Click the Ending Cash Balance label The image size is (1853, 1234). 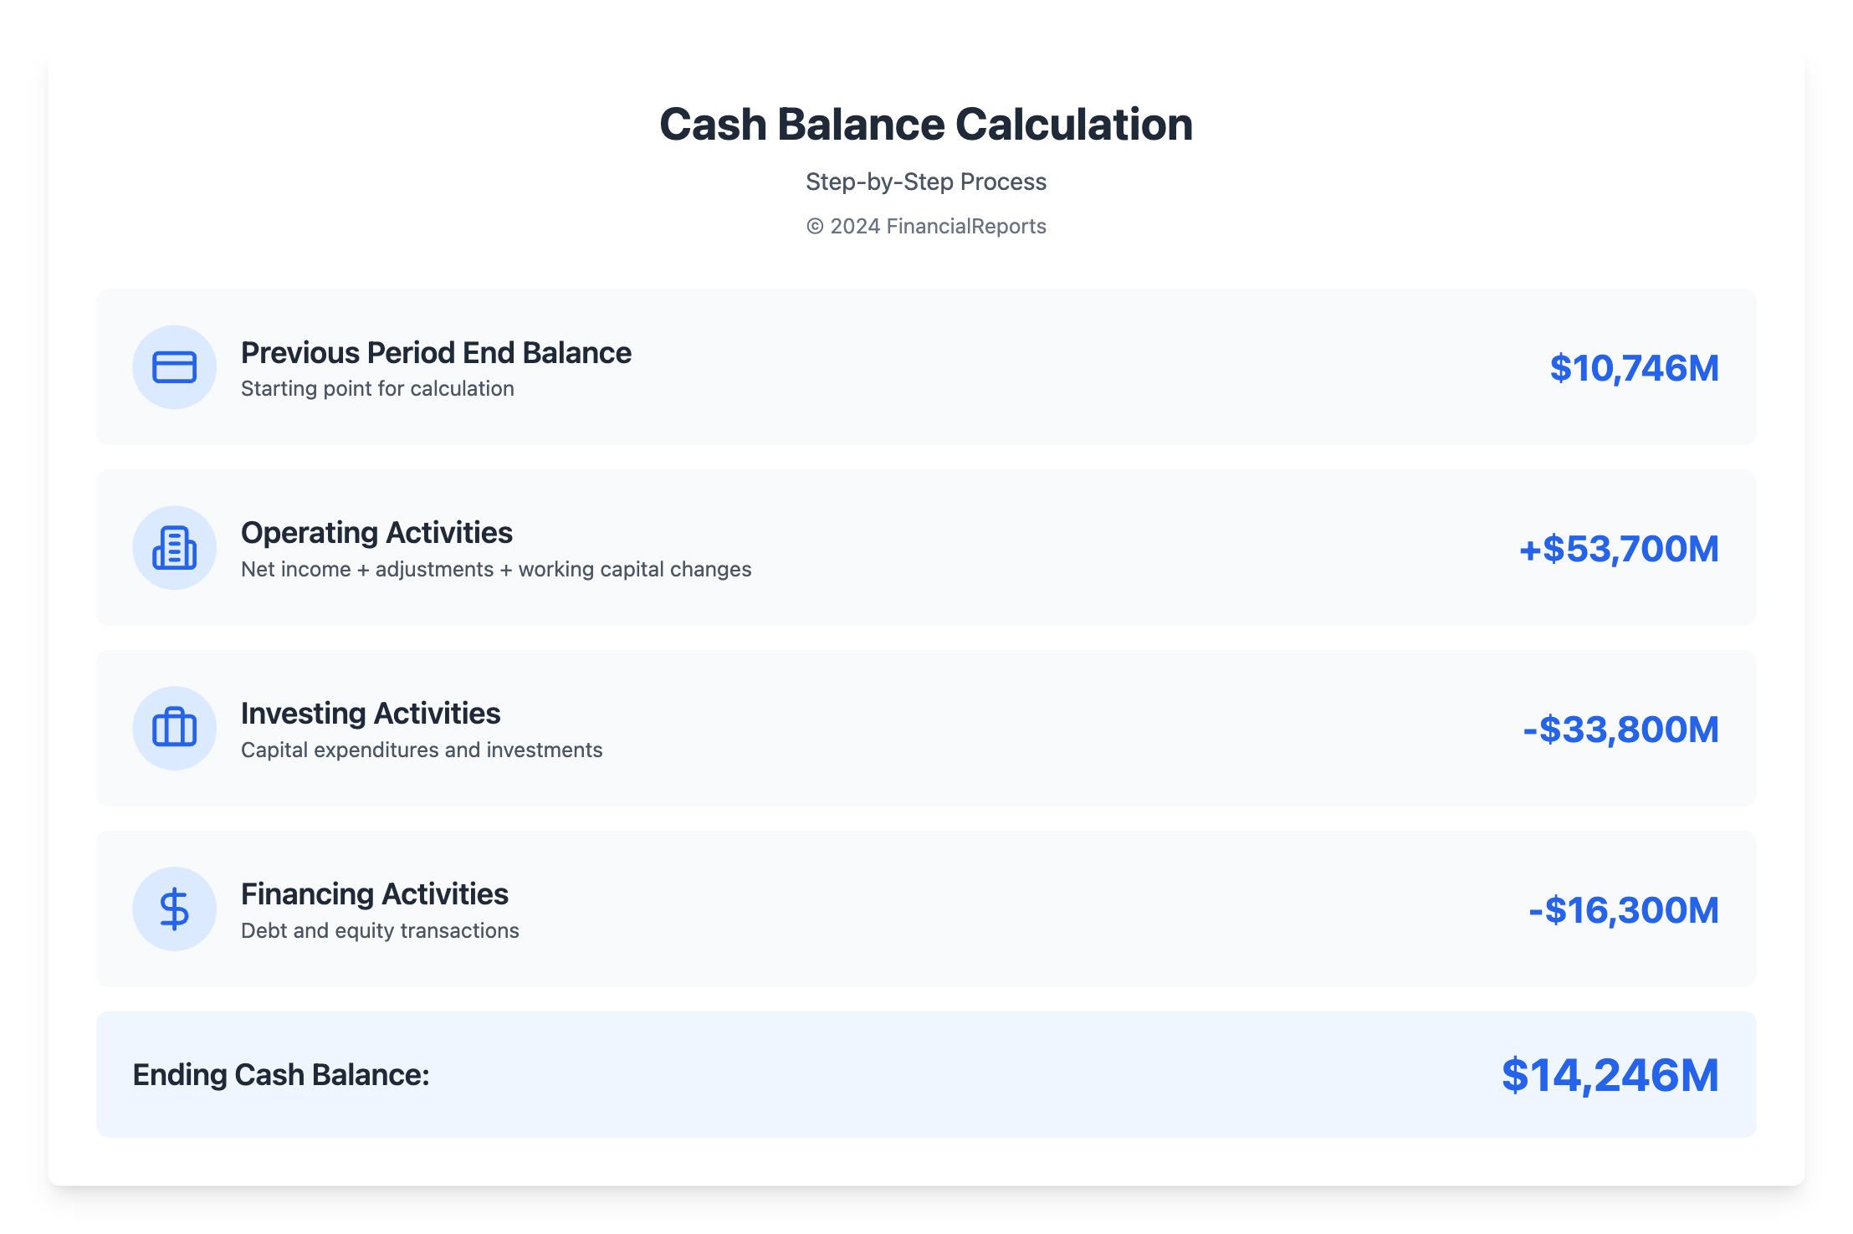[281, 1075]
